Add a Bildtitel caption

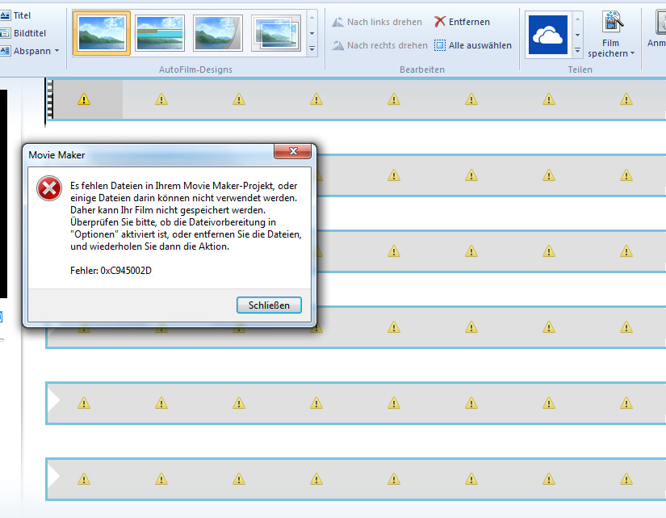23,33
